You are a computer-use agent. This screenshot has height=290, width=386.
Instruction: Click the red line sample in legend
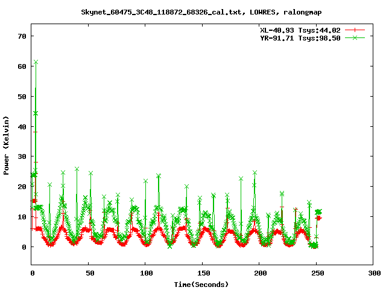click(355, 30)
